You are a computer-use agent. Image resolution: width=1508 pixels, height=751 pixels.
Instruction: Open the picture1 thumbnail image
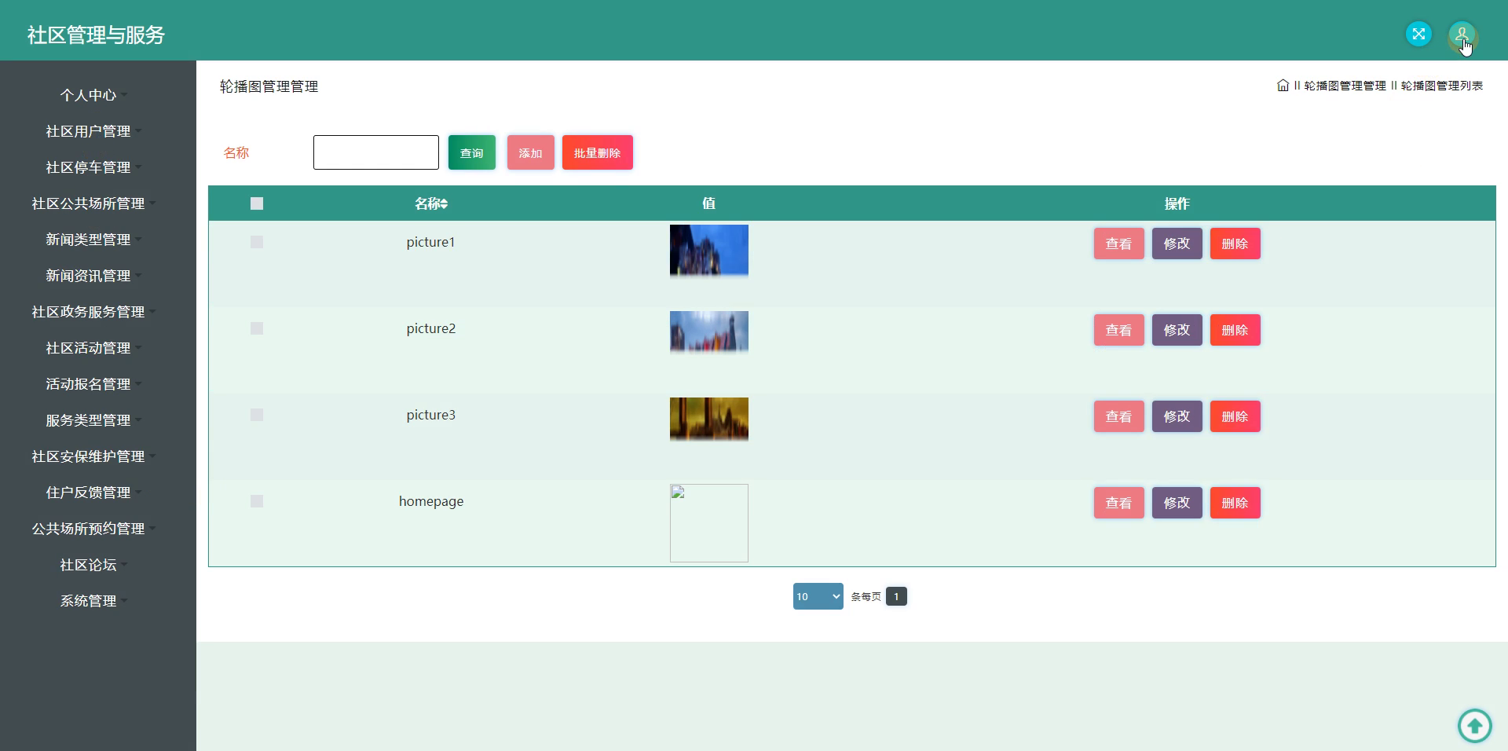point(709,251)
